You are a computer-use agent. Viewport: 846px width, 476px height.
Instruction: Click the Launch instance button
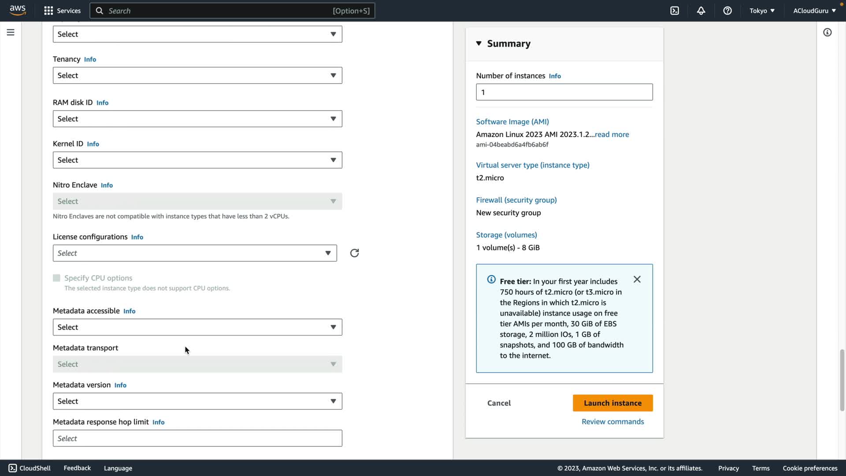point(612,403)
